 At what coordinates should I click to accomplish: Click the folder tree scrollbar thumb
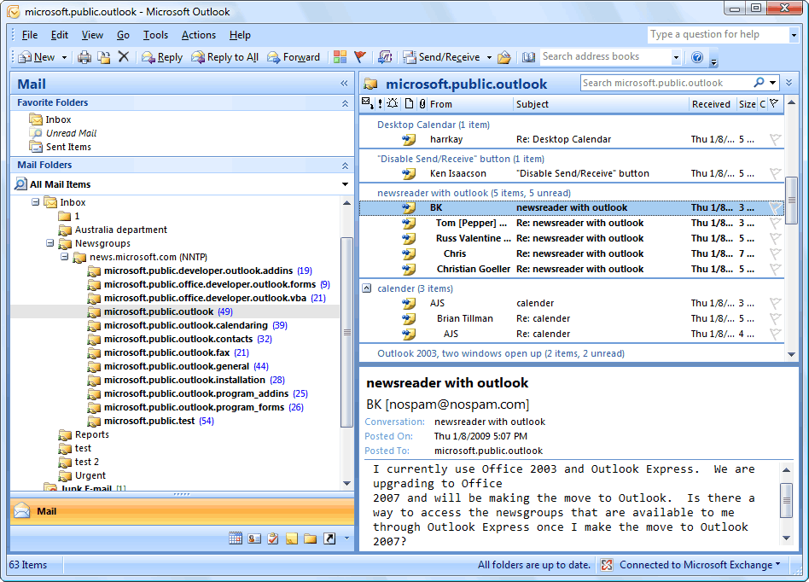pyautogui.click(x=347, y=332)
